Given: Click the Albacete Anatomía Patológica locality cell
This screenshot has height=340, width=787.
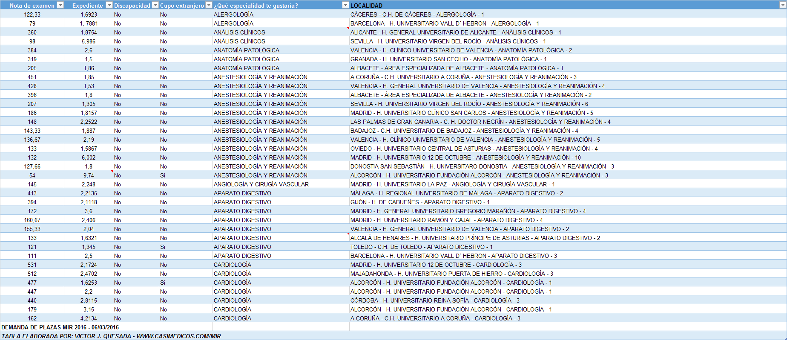Looking at the screenshot, I should [x=568, y=68].
